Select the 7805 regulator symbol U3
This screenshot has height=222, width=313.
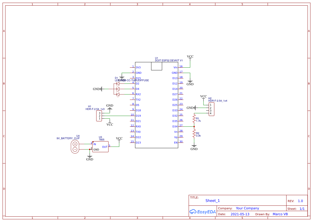tap(100, 146)
